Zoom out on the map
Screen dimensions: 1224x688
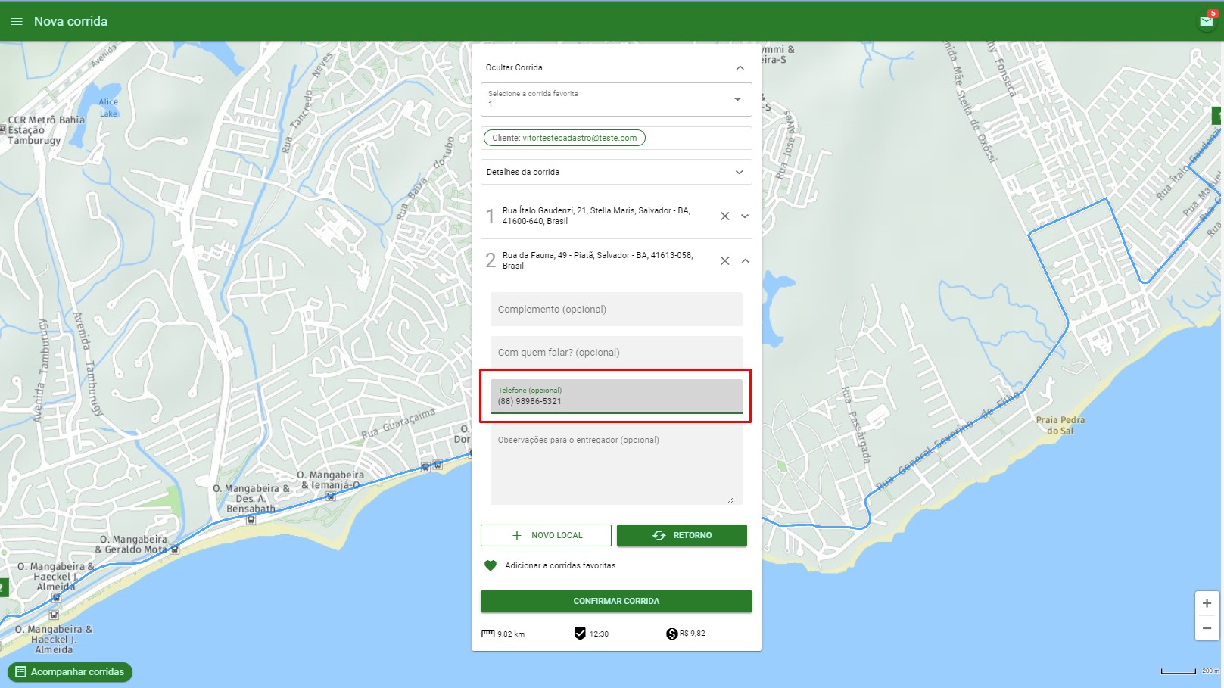point(1207,628)
